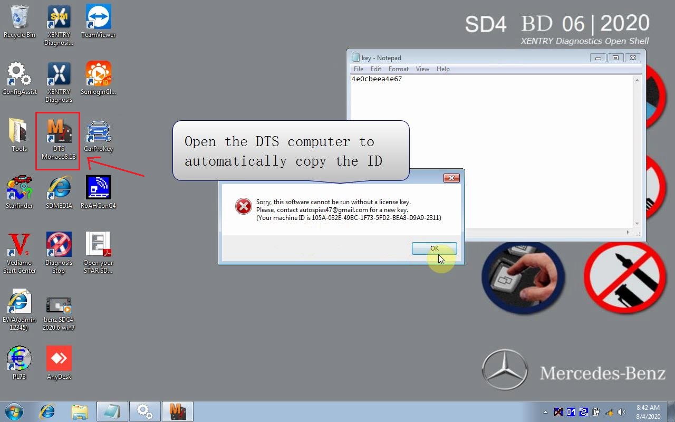Click the text 4e0cbeea4e67 in Notepad

[x=377, y=79]
